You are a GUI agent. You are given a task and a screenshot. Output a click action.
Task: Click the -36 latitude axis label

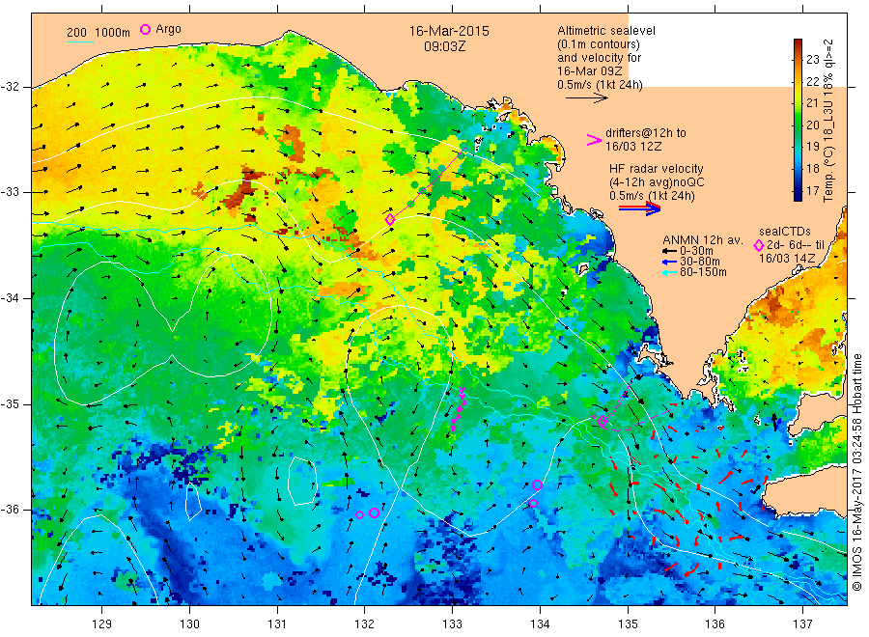click(10, 509)
